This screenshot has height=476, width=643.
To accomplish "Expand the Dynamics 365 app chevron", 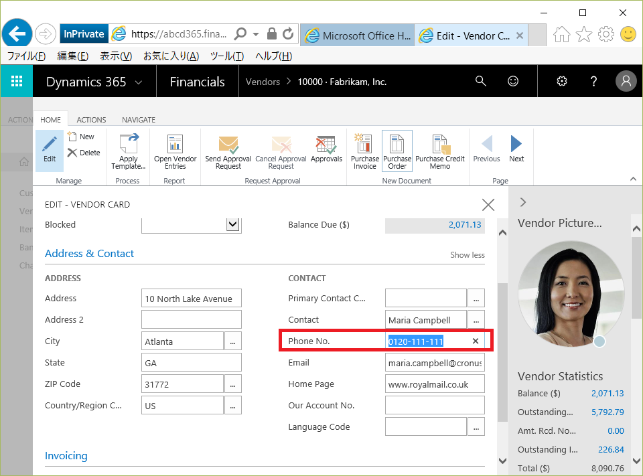I will pos(139,82).
